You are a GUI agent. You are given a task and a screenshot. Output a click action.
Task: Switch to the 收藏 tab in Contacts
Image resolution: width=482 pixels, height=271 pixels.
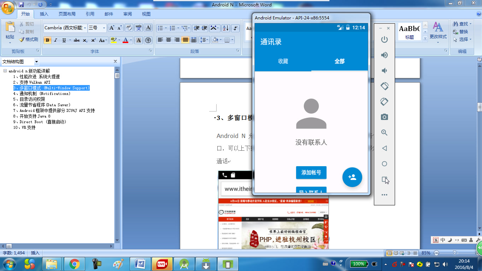tap(283, 61)
